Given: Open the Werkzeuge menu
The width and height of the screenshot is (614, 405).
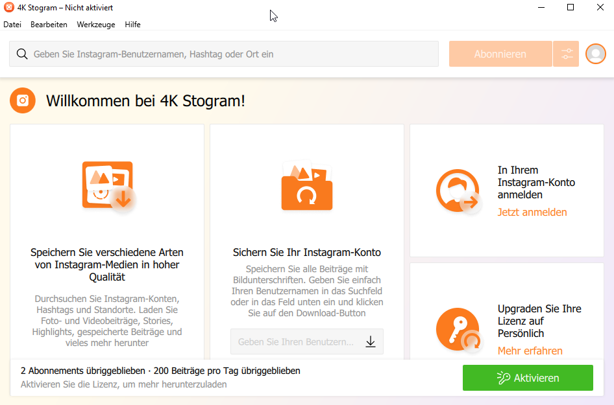Looking at the screenshot, I should click(x=96, y=24).
